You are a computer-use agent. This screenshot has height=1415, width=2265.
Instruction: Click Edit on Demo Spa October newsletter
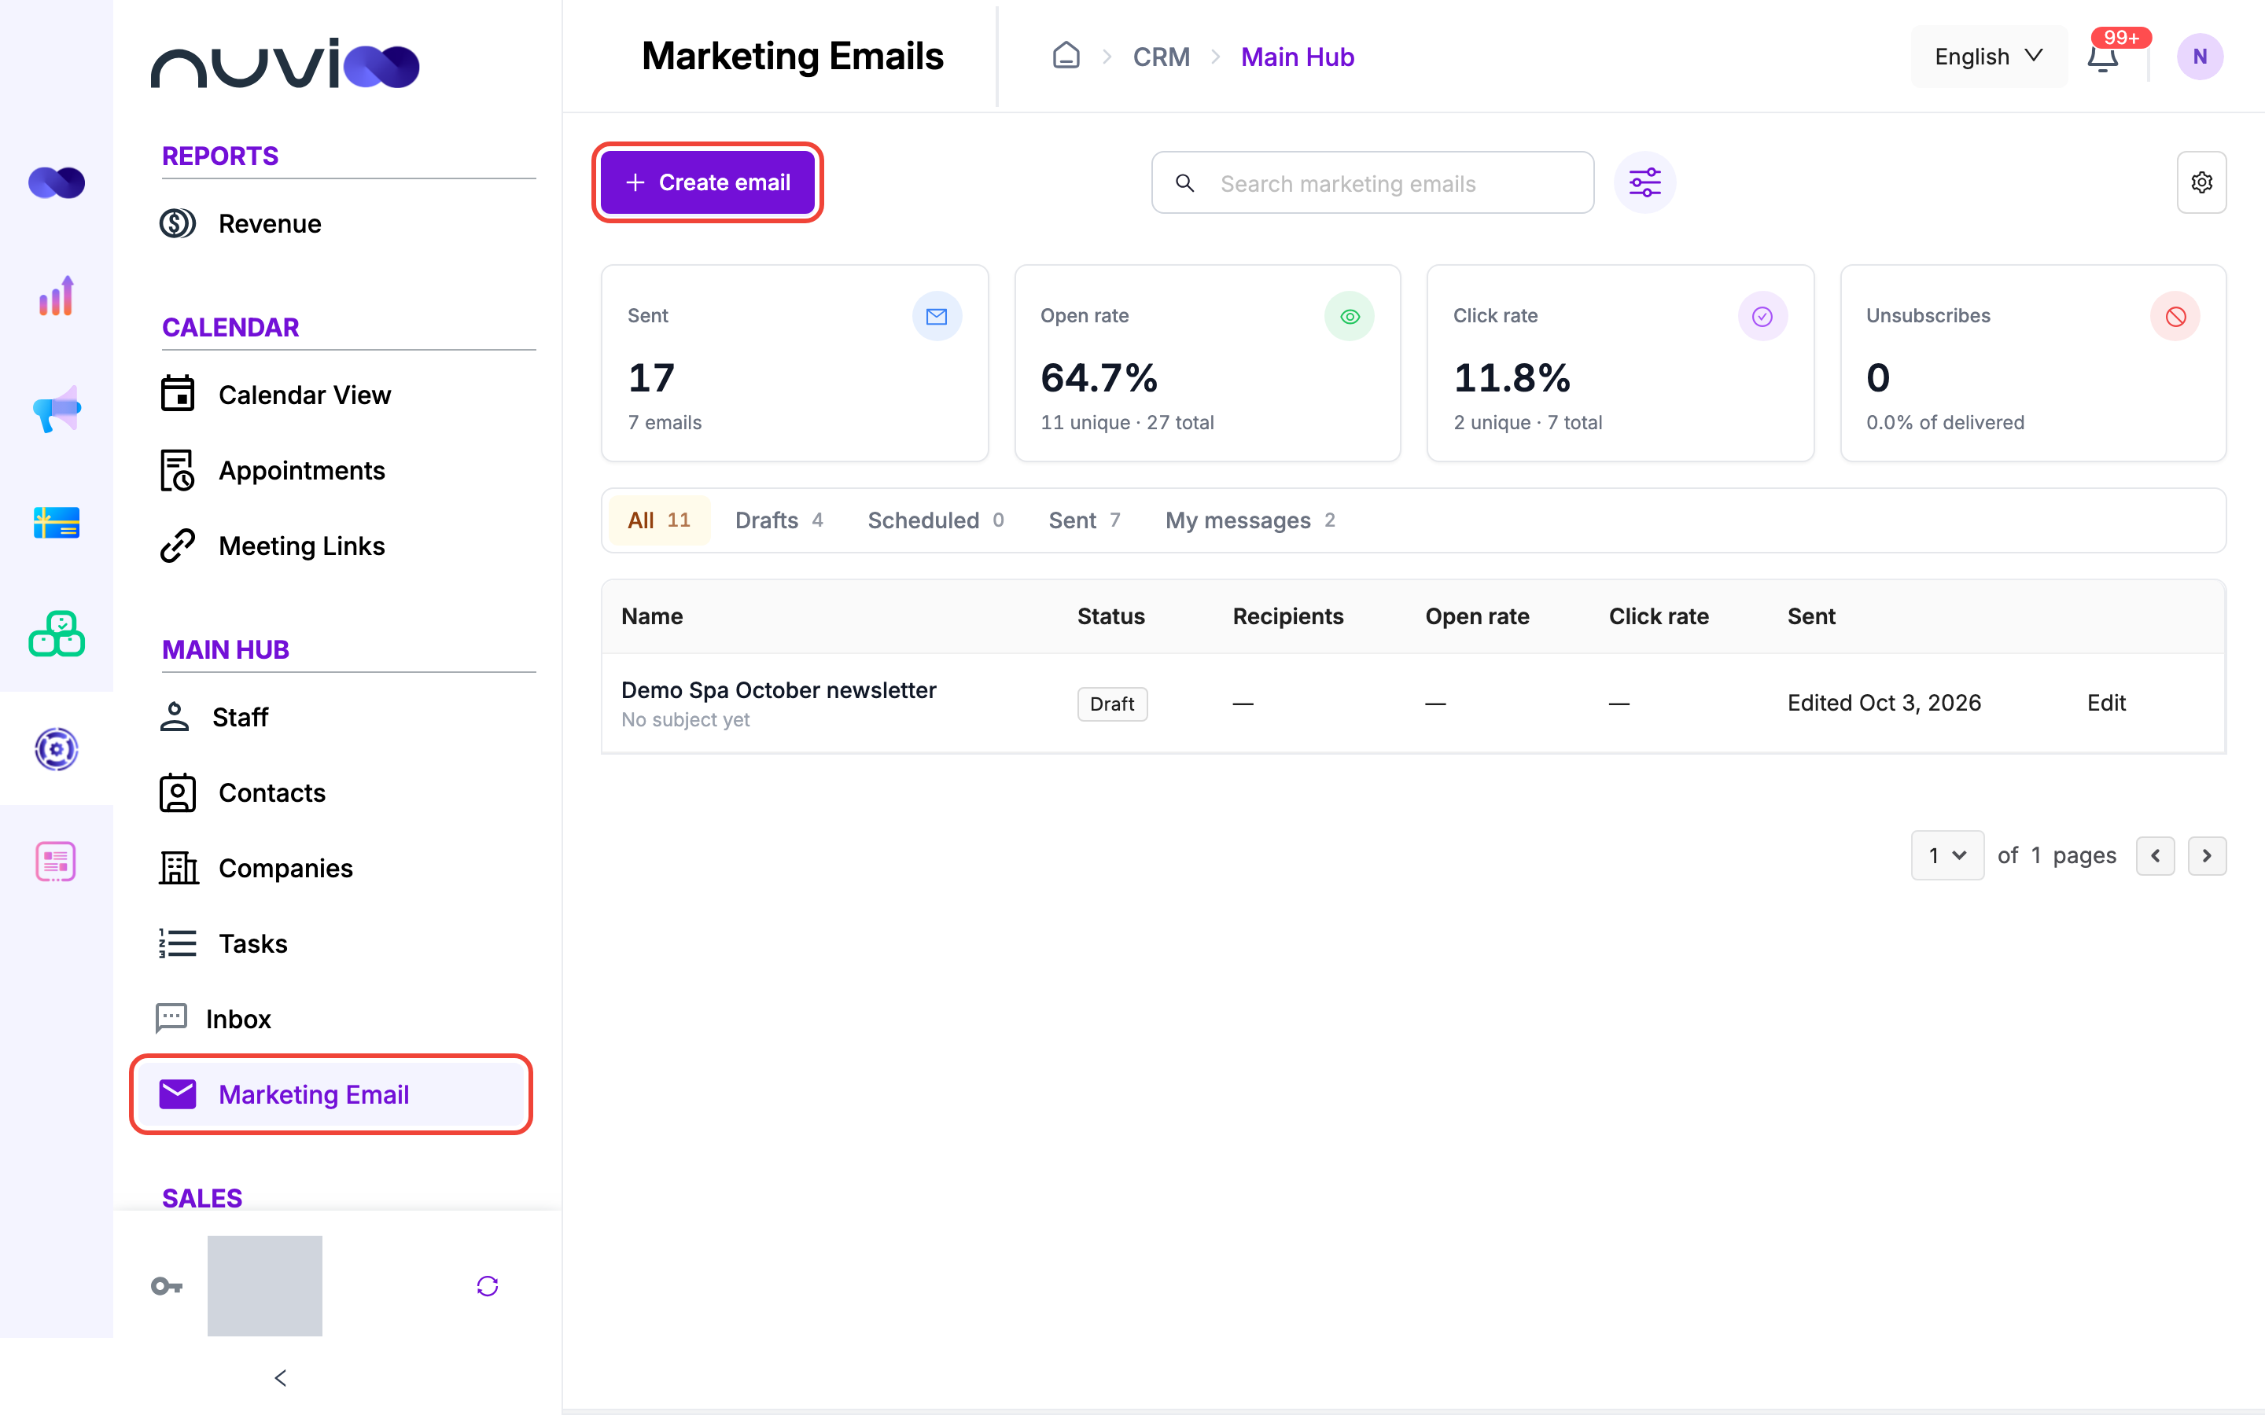(x=2106, y=703)
